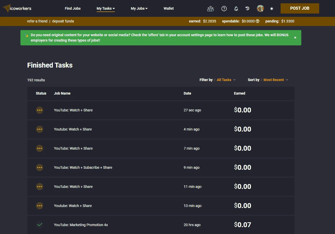This screenshot has width=335, height=234.
Task: Click the 9 min ago date
Action: click(x=192, y=167)
